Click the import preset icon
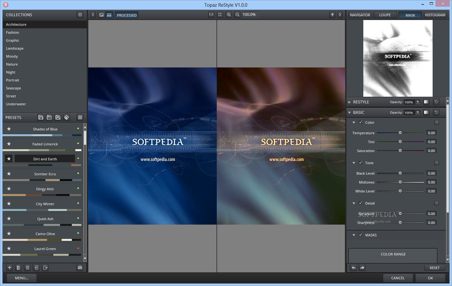 click(36, 268)
